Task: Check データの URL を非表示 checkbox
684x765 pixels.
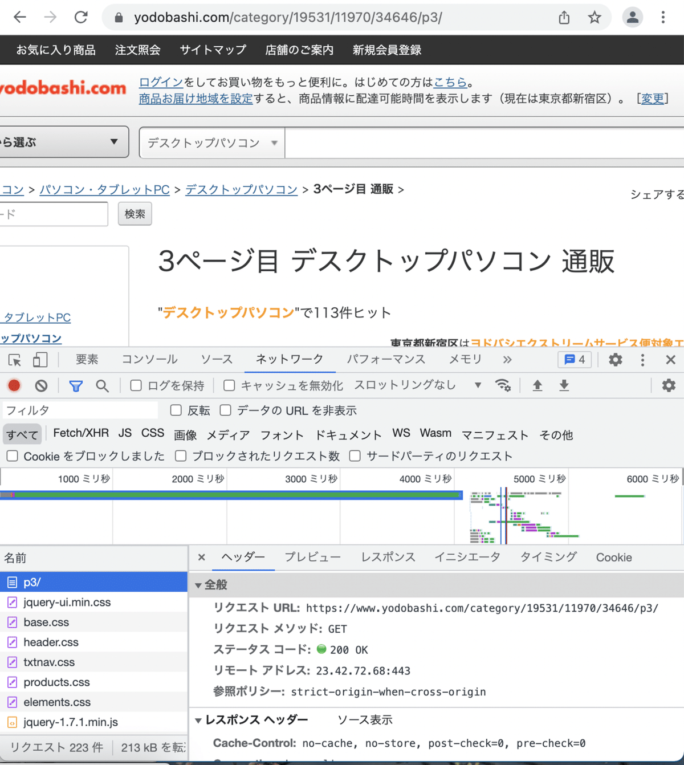Action: click(226, 410)
